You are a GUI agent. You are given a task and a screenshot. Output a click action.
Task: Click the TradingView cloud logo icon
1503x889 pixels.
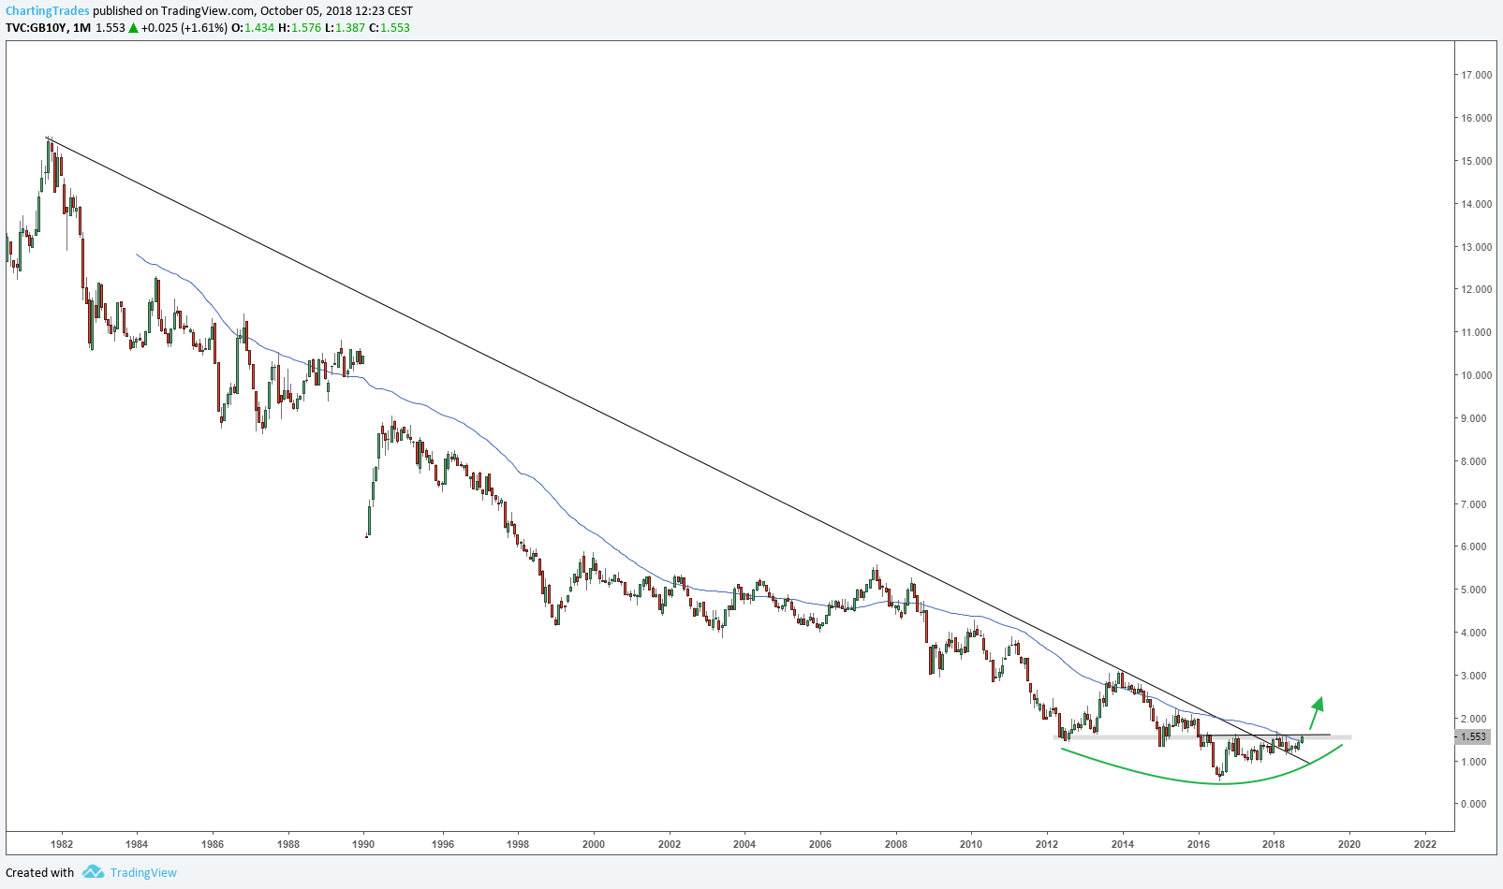(x=93, y=872)
